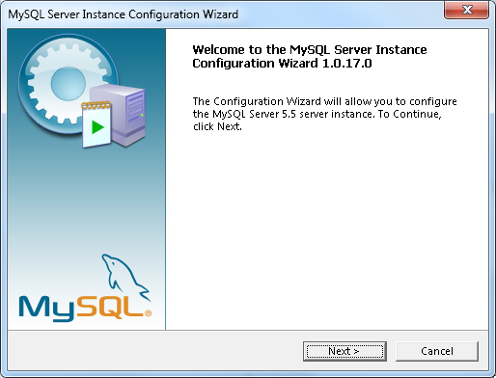Cancel the configuration wizard

(x=437, y=351)
